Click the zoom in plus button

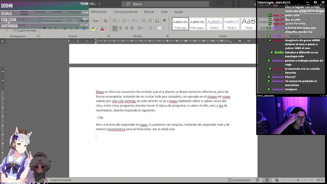(312, 180)
